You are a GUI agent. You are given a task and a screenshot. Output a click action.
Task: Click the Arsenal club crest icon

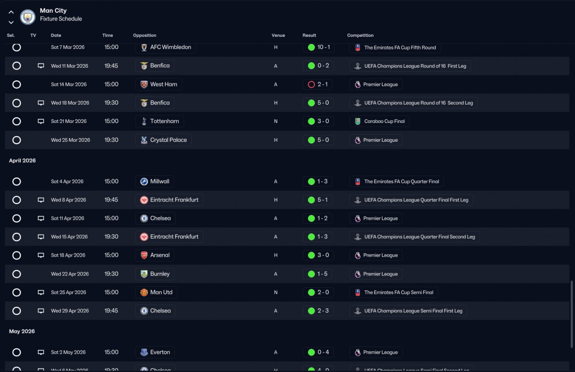pyautogui.click(x=144, y=255)
